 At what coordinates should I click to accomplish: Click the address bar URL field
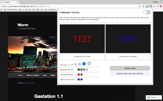(70, 6)
